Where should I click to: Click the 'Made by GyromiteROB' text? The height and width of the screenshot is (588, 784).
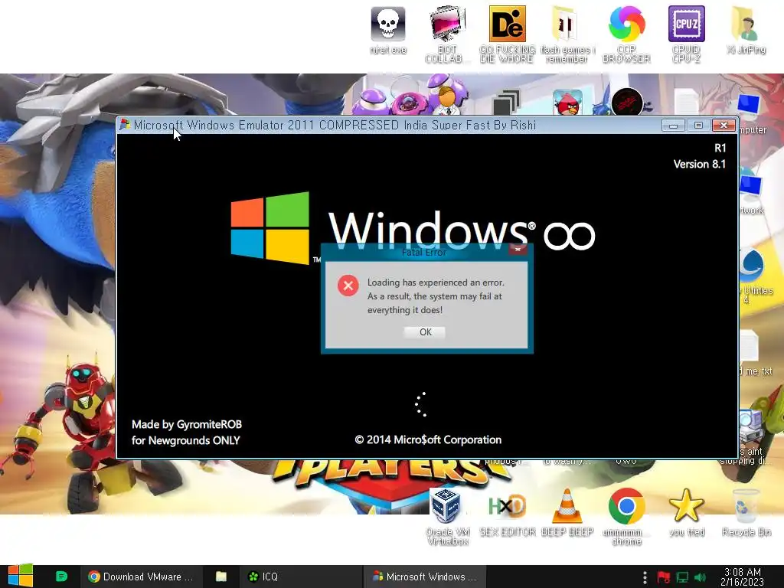point(187,424)
